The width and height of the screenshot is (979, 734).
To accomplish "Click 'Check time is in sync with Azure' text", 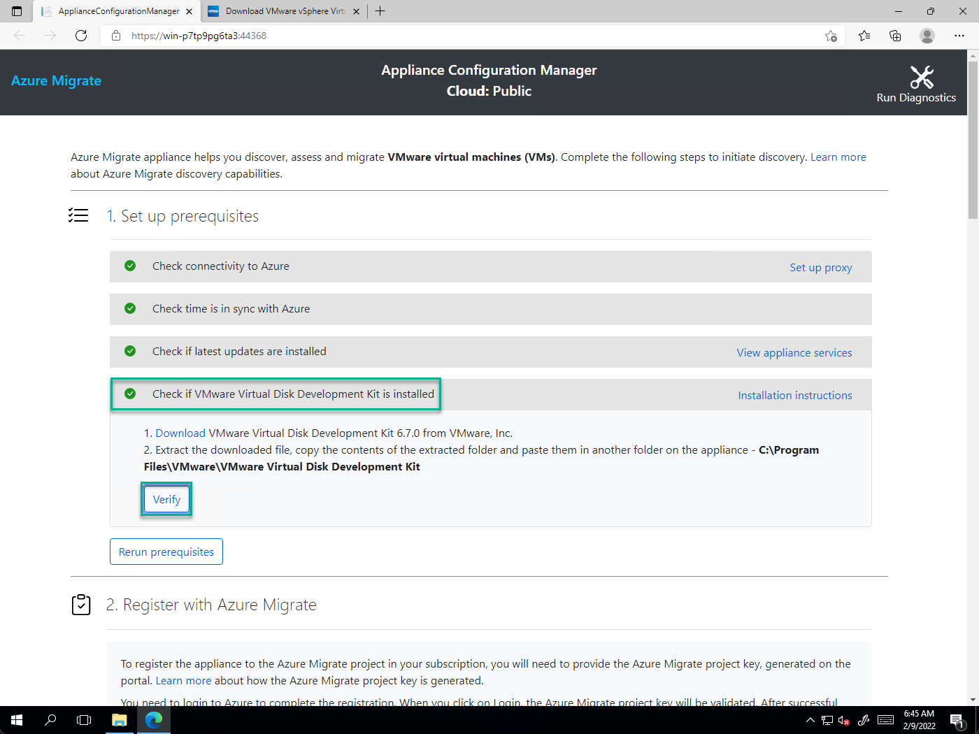I will point(231,309).
